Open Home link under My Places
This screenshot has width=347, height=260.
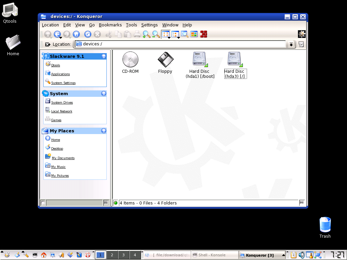[x=56, y=140]
